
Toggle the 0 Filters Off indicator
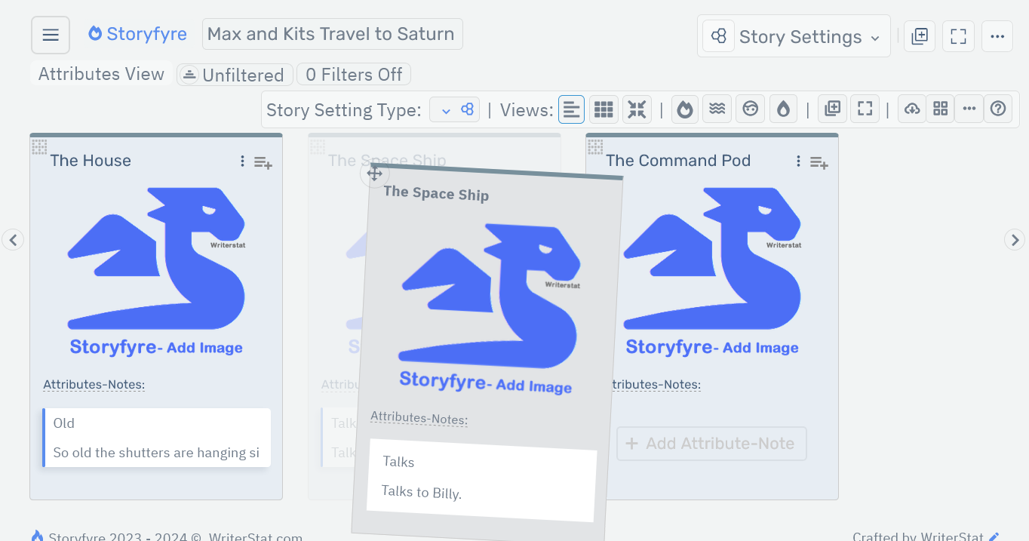pyautogui.click(x=353, y=74)
